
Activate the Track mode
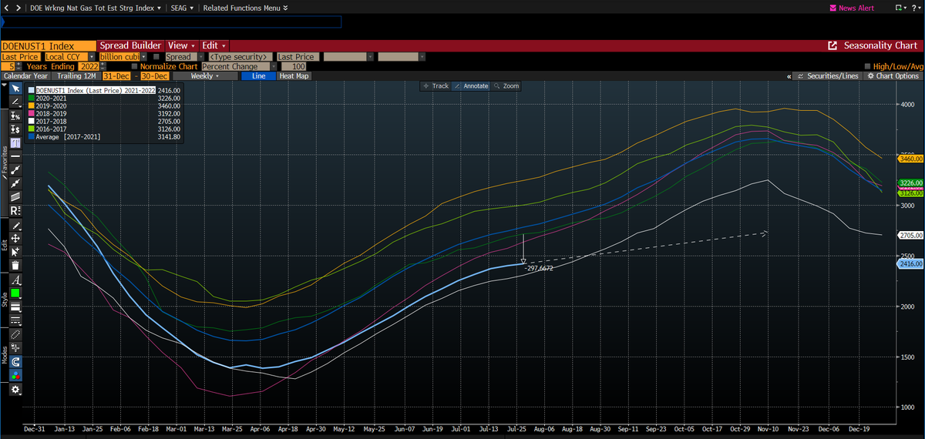click(x=436, y=85)
